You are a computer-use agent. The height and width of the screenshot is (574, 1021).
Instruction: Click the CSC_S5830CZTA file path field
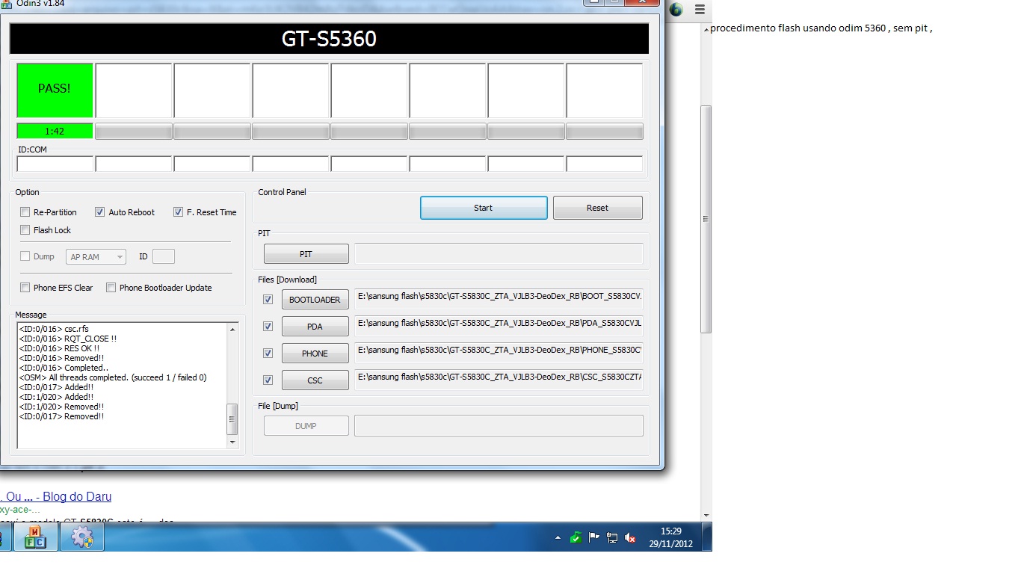(x=499, y=380)
